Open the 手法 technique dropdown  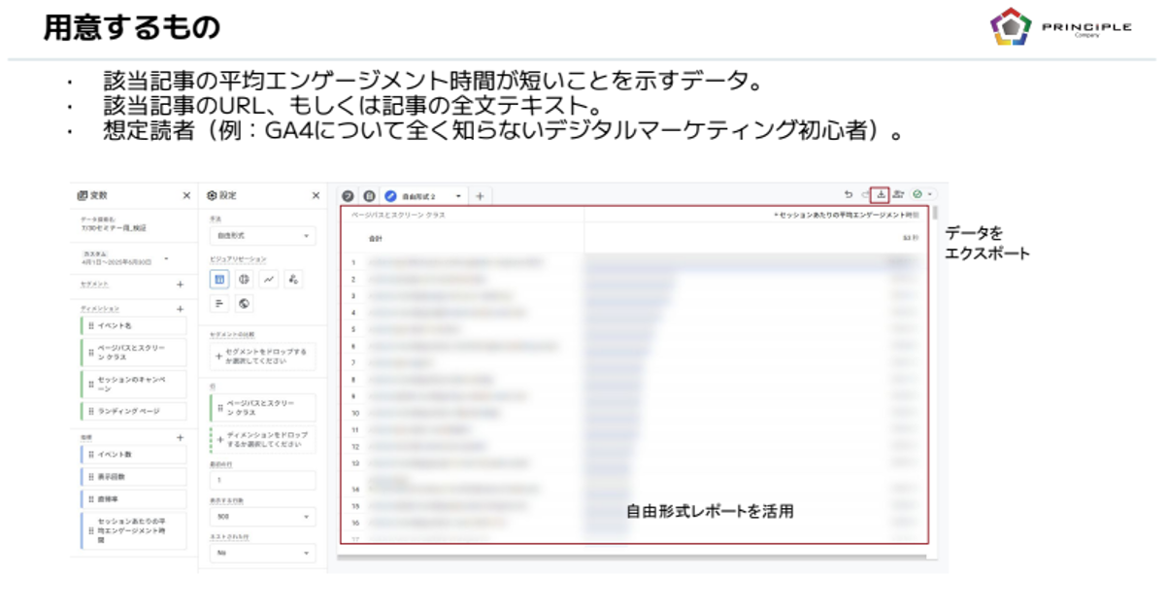(262, 236)
